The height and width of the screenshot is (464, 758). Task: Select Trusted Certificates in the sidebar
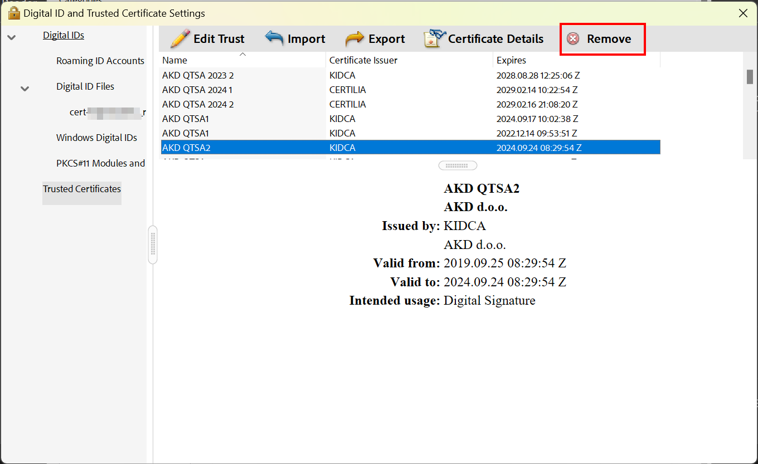click(x=81, y=189)
